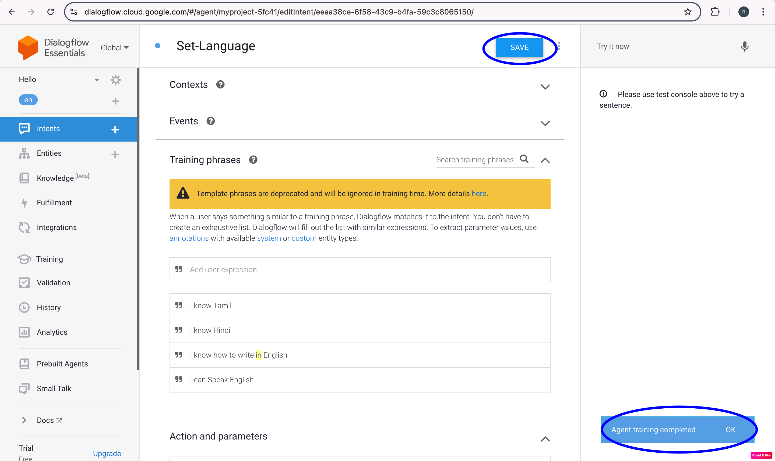Screen dimensions: 775x461
Task: Open the Global environment dropdown
Action: pos(114,47)
